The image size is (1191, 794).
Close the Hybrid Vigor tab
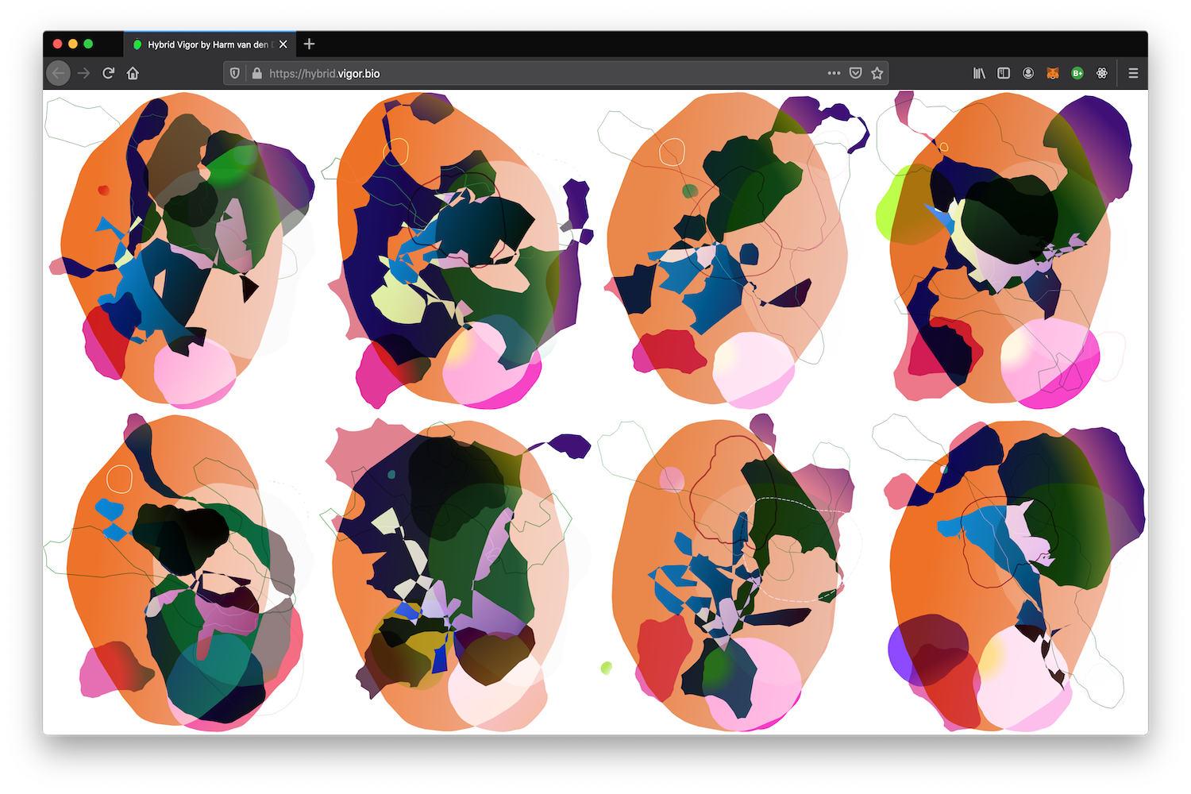tap(283, 44)
